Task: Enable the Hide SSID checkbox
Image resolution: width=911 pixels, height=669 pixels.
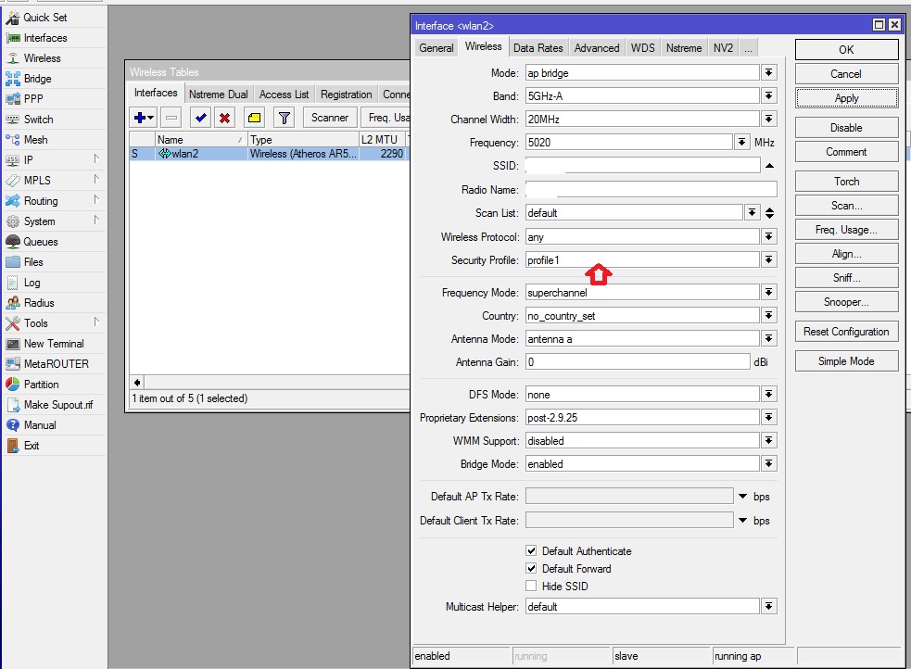Action: [x=531, y=587]
